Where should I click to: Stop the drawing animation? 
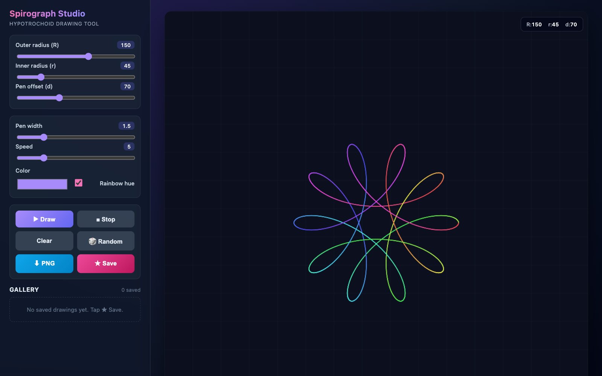[x=106, y=219]
